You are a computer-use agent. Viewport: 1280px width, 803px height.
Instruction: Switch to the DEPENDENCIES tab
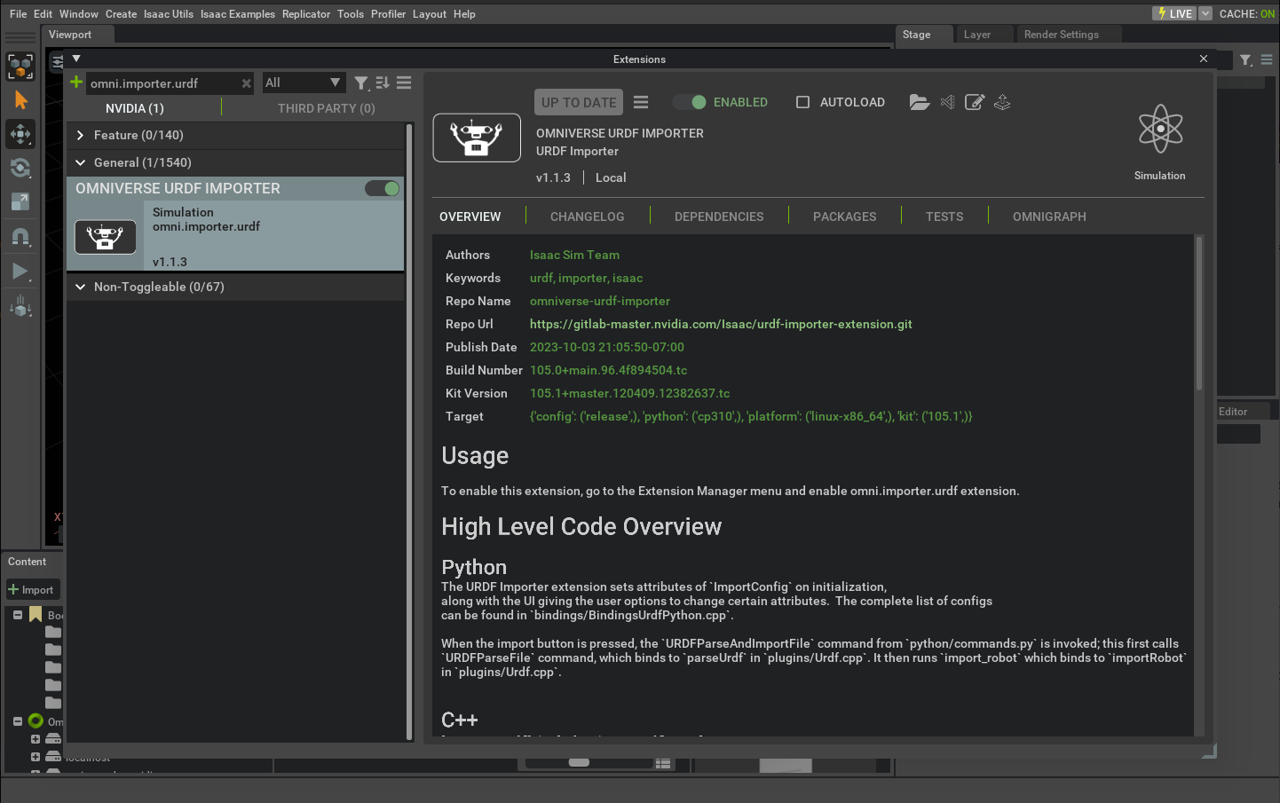(x=719, y=216)
